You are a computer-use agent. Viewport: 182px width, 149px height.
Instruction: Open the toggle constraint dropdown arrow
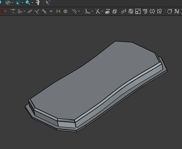coord(79,11)
